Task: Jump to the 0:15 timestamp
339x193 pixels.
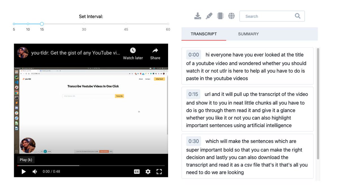Action: click(193, 94)
